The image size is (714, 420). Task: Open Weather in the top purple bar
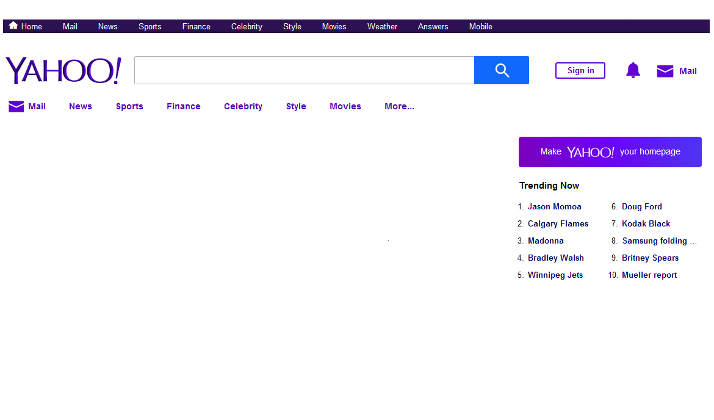(x=382, y=26)
